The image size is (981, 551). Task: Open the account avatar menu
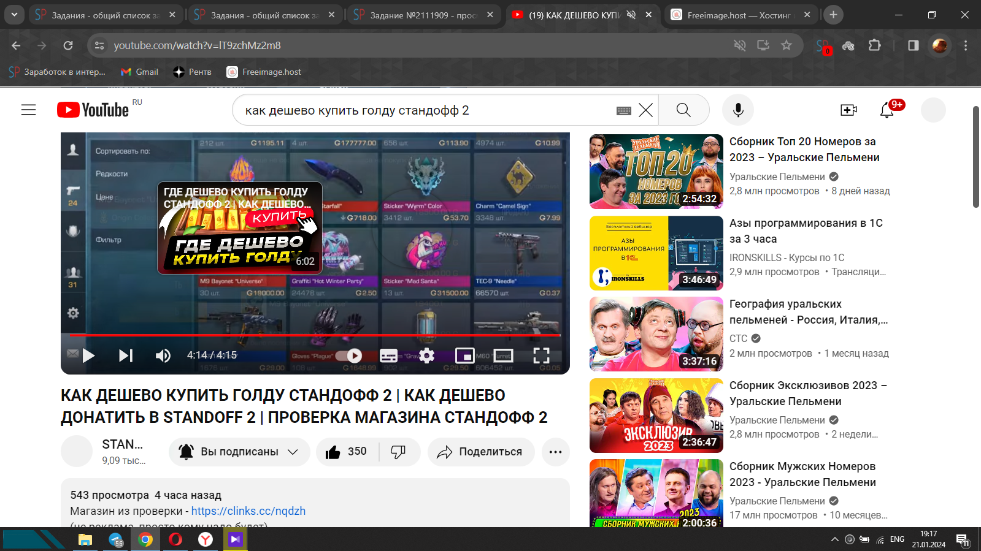[933, 110]
